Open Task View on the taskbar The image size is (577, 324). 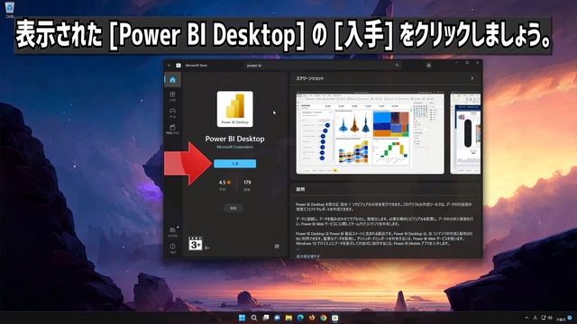tap(266, 318)
